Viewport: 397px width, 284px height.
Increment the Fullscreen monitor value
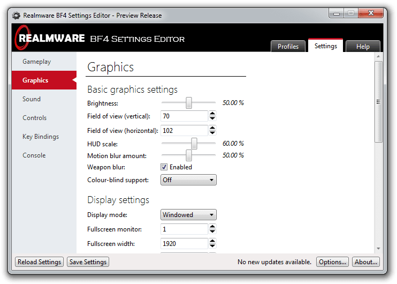(x=212, y=227)
